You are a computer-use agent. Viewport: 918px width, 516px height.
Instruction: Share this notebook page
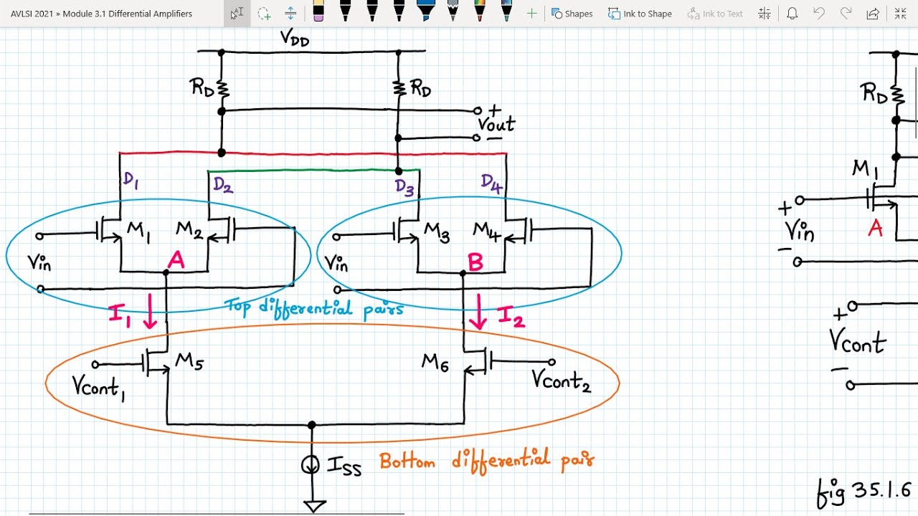[873, 14]
